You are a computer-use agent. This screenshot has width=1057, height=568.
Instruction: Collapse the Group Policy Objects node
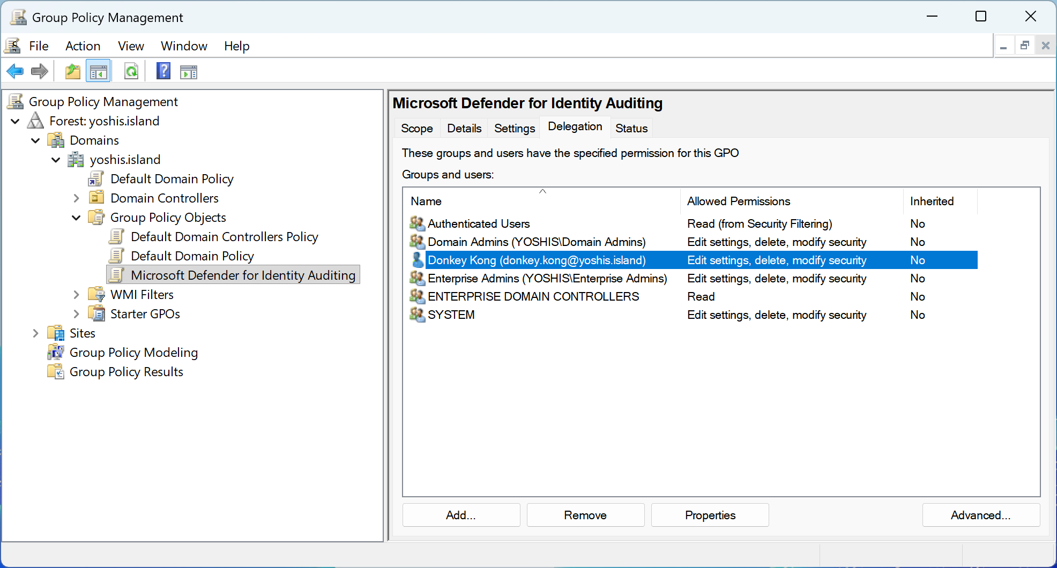pyautogui.click(x=76, y=218)
